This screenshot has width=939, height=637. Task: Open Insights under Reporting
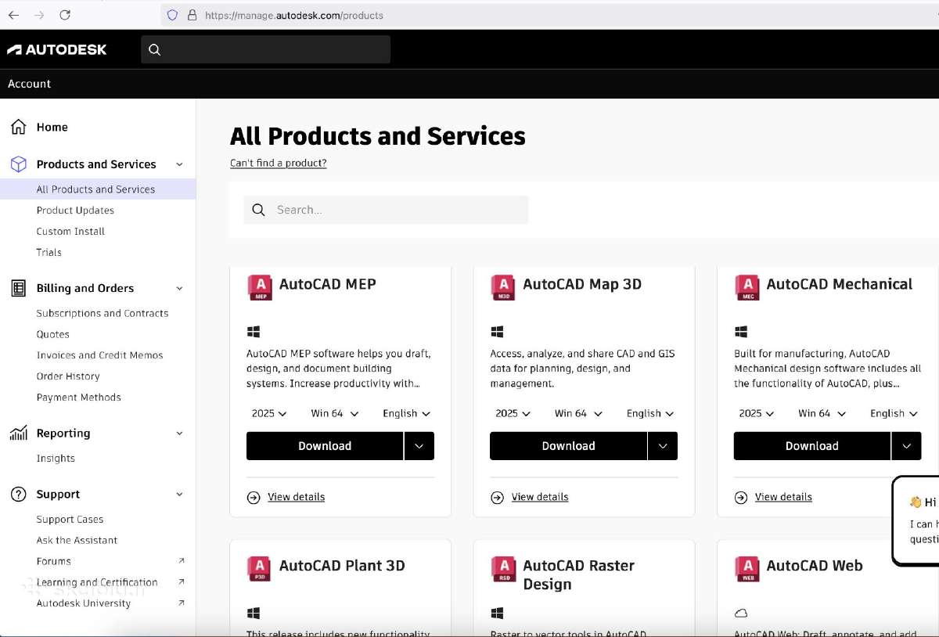56,459
